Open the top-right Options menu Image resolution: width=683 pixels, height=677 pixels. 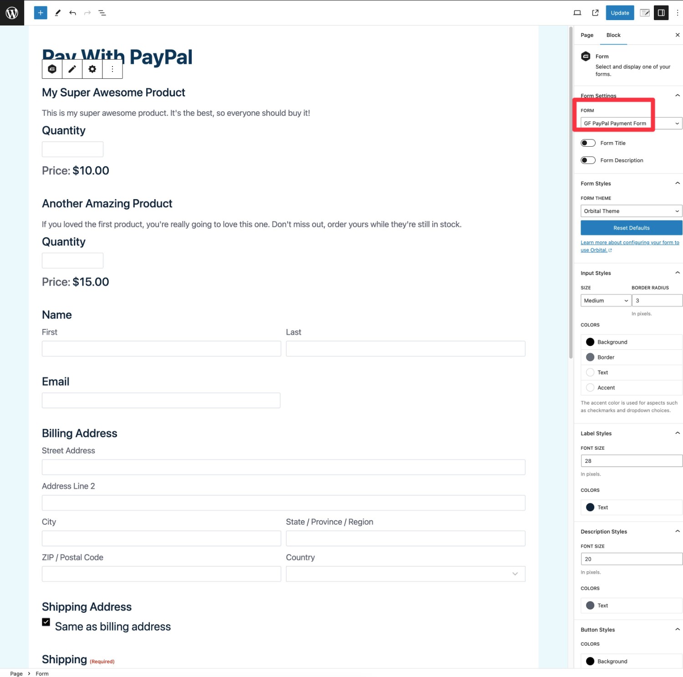[x=677, y=13]
